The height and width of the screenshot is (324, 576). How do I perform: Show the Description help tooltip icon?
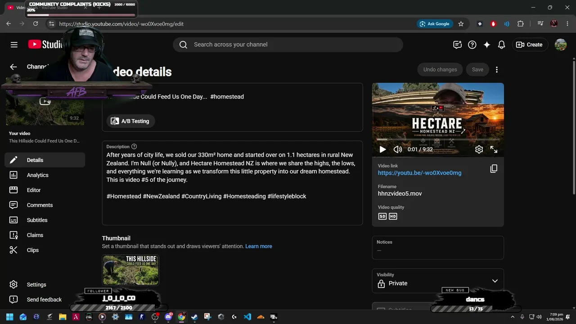134,147
